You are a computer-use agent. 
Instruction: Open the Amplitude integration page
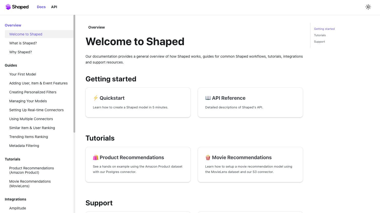(18, 208)
